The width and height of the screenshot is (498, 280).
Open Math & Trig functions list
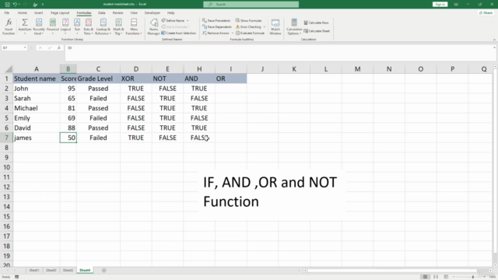[118, 26]
